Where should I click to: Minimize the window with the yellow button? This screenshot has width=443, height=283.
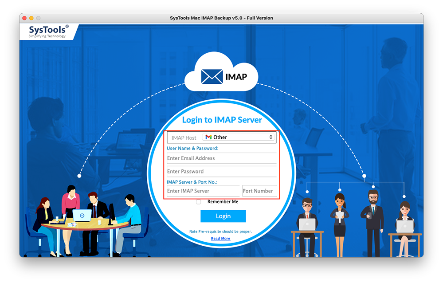click(31, 18)
